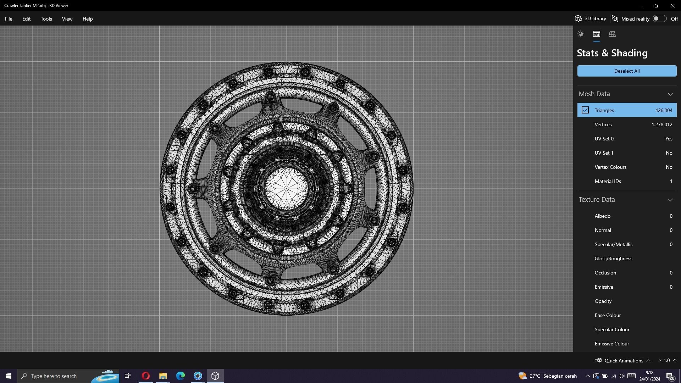This screenshot has height=383, width=681.
Task: Open the Edit menu
Action: [26, 19]
